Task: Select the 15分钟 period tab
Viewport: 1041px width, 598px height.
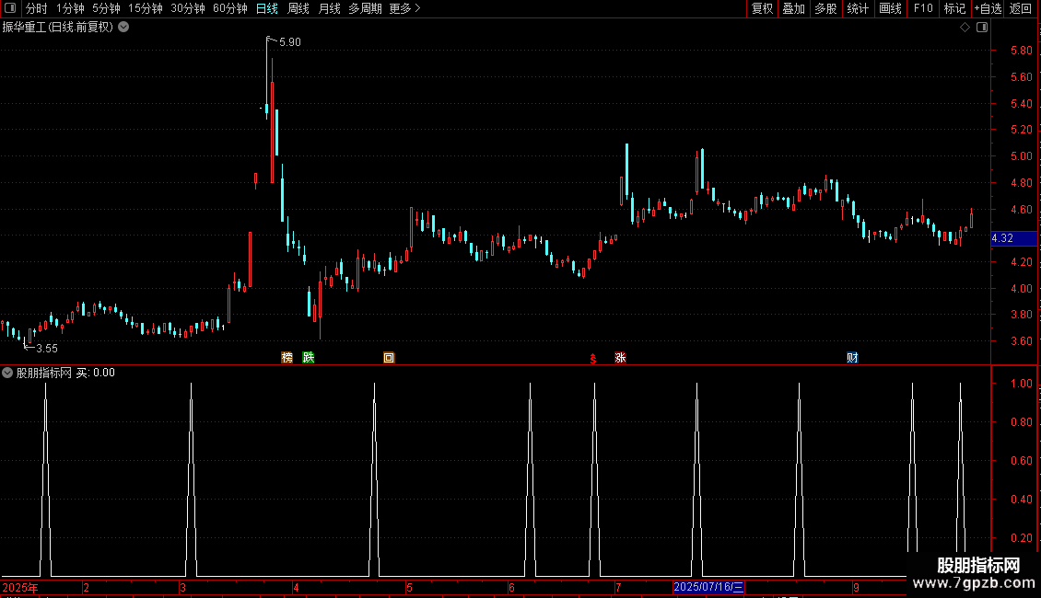Action: pyautogui.click(x=146, y=8)
